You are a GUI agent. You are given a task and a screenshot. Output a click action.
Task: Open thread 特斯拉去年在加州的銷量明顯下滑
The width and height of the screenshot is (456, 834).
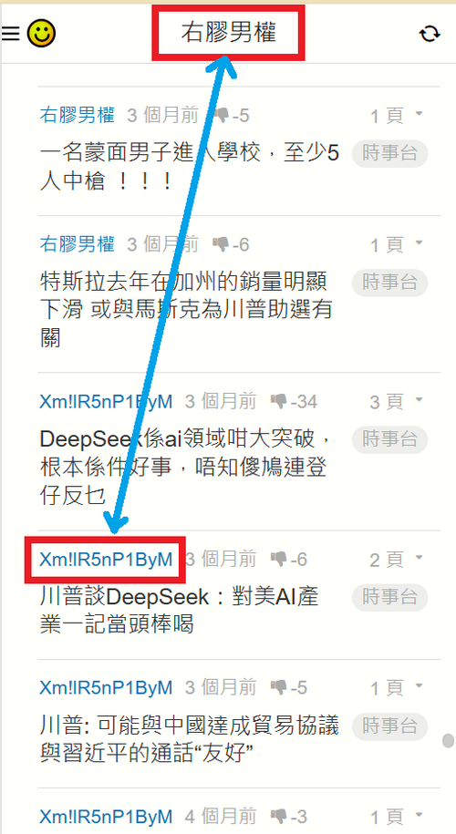point(186,309)
